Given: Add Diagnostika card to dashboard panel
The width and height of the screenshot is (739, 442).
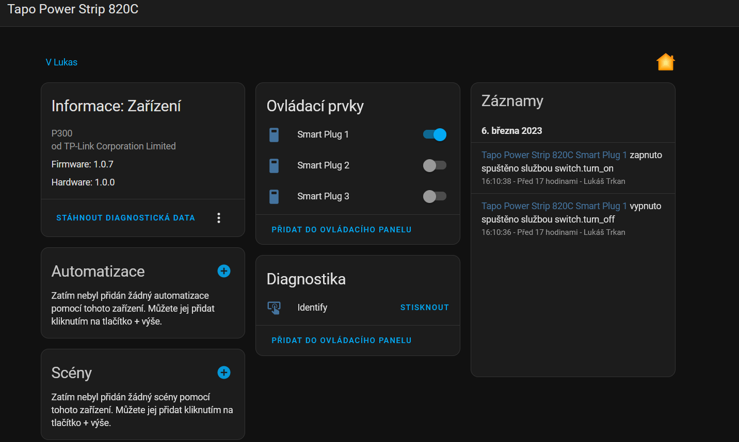Looking at the screenshot, I should [341, 341].
